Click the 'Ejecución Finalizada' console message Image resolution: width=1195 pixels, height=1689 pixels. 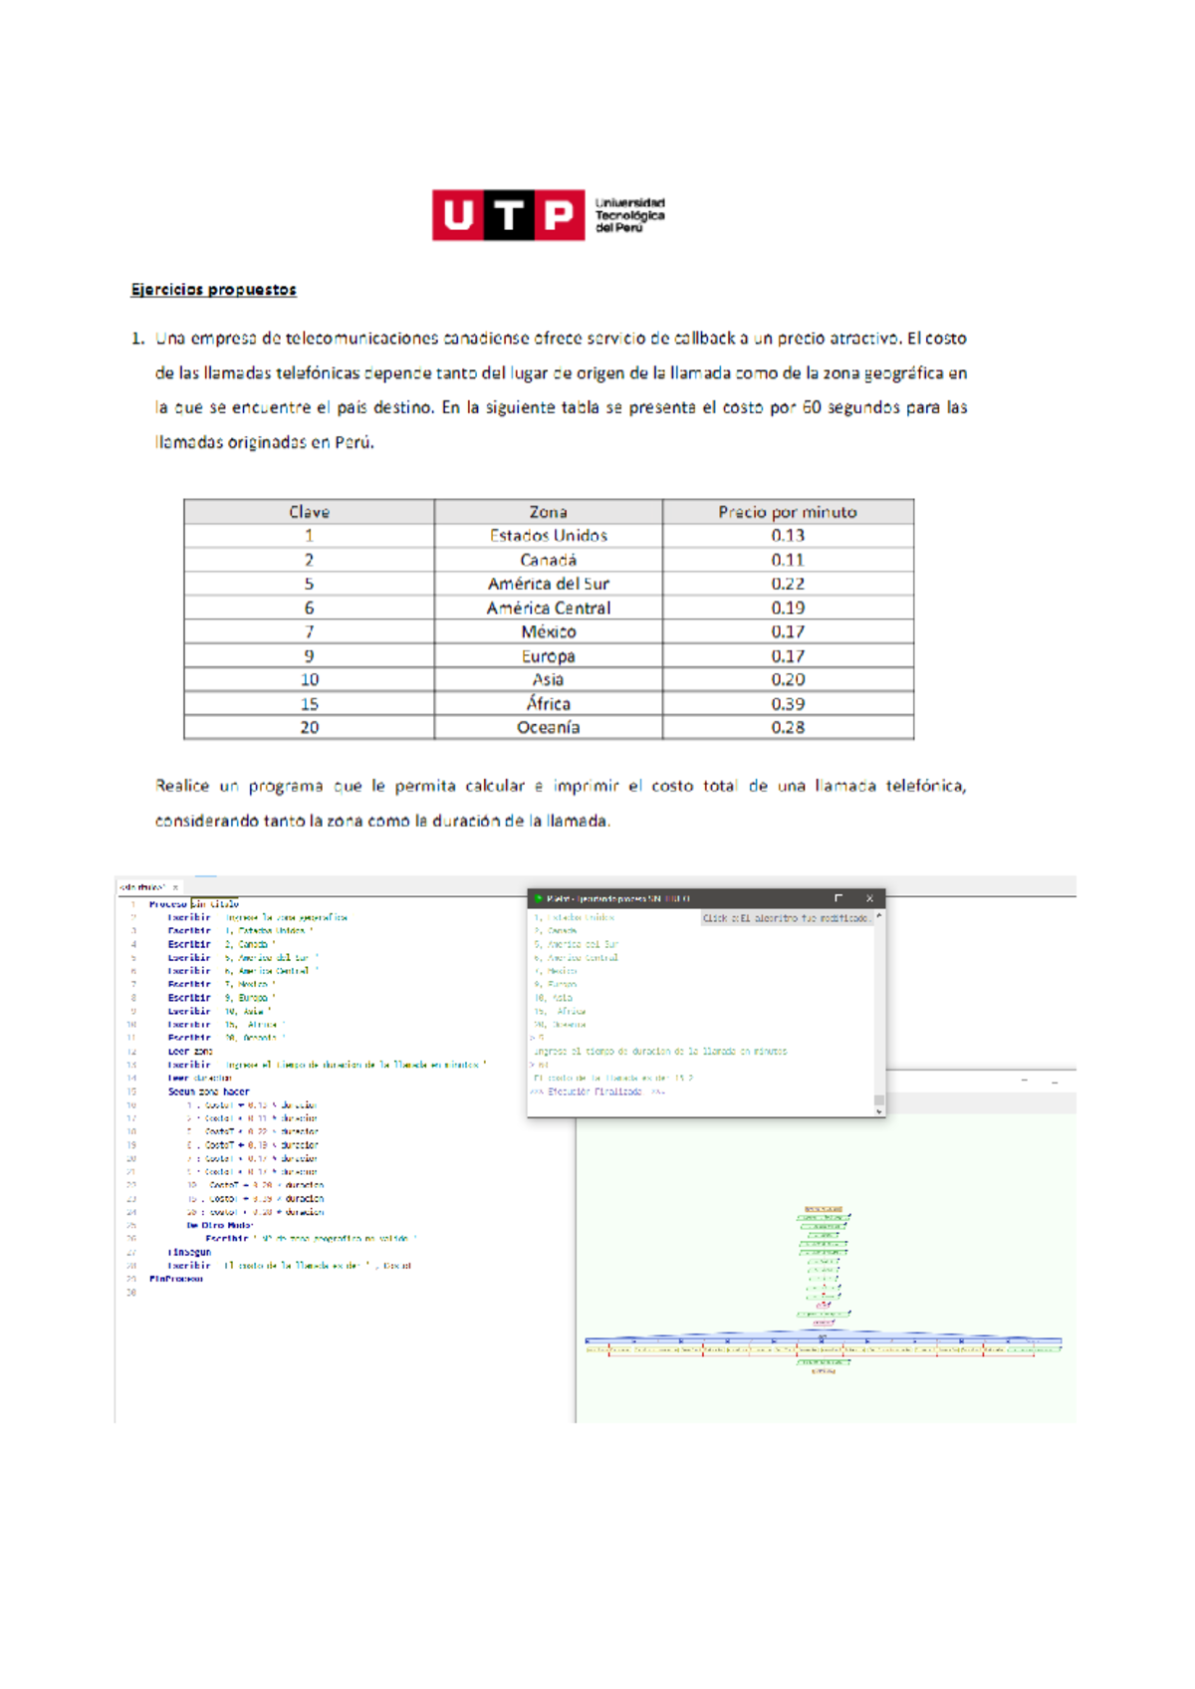pyautogui.click(x=597, y=1091)
